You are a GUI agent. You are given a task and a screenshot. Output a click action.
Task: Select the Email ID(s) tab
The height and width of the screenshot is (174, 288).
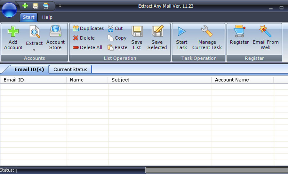pos(29,69)
